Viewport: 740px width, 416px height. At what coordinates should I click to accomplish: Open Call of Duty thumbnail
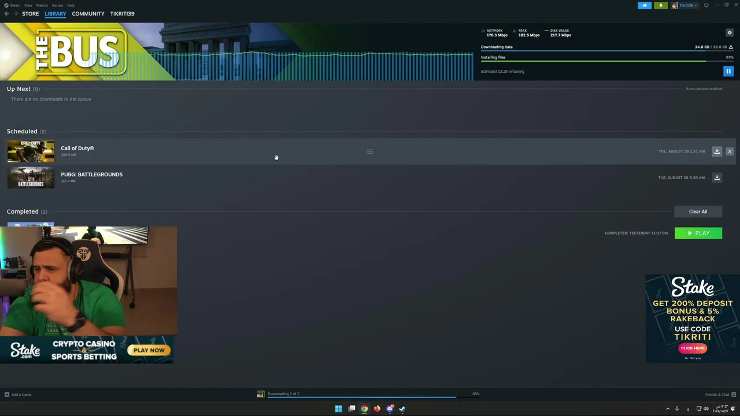coord(31,151)
